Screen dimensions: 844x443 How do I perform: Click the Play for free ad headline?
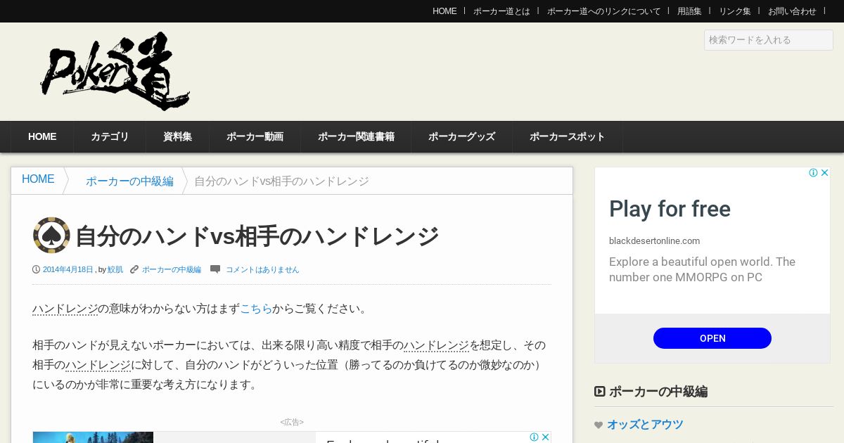670,209
